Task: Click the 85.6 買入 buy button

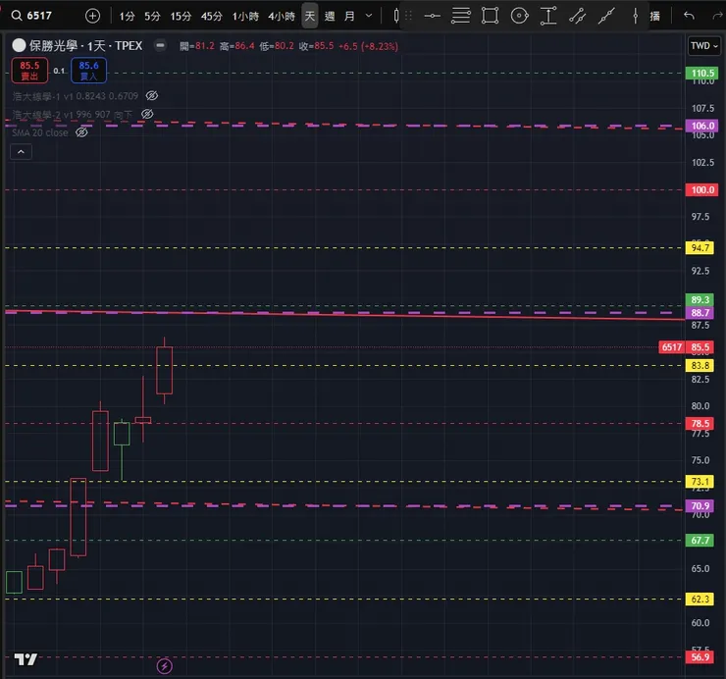Action: 88,71
